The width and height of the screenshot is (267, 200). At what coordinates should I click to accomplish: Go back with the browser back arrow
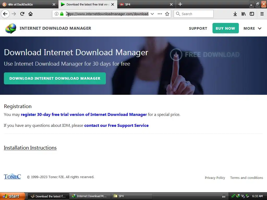5,14
